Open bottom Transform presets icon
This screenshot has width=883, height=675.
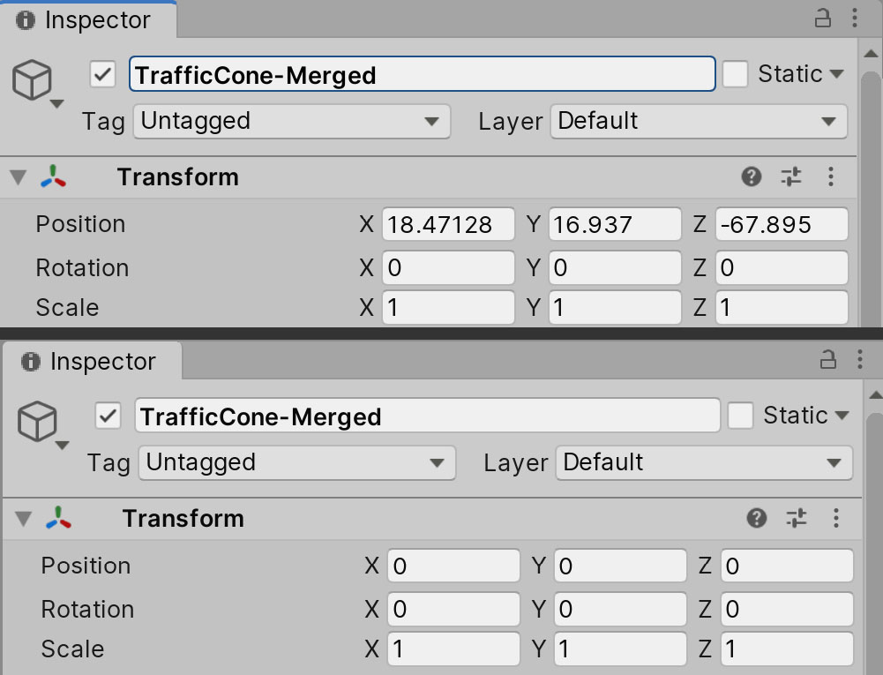pyautogui.click(x=797, y=518)
